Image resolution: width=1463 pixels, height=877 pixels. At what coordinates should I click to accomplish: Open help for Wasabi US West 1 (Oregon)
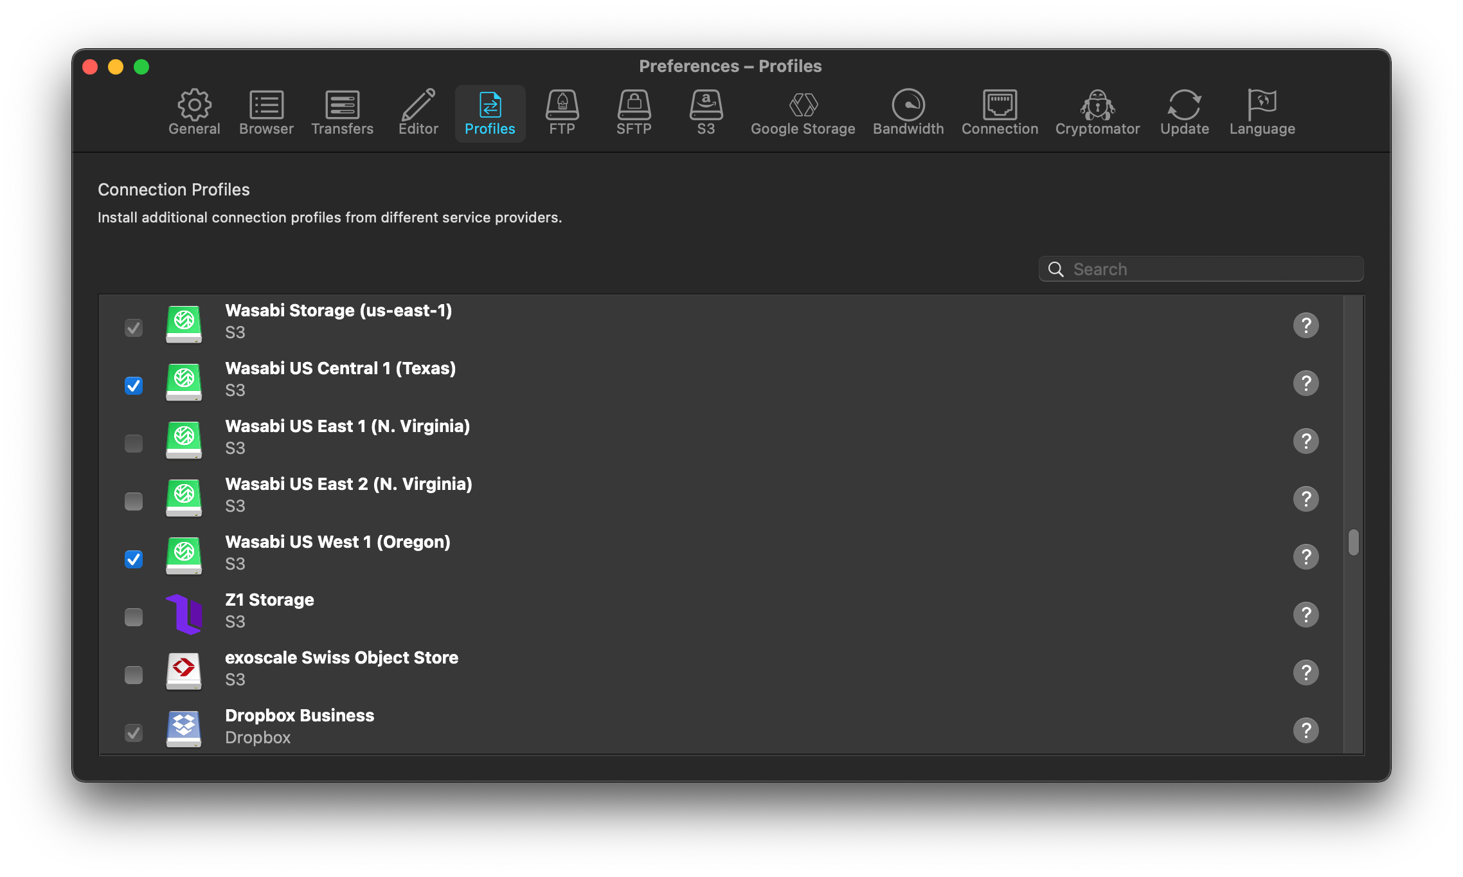(1306, 557)
